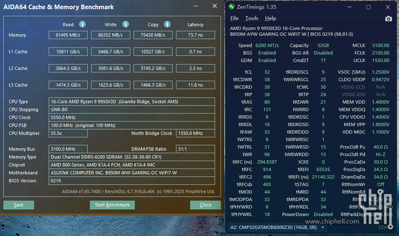The image size is (399, 236).
Task: Click the info icon next to Write
Action: point(126,24)
